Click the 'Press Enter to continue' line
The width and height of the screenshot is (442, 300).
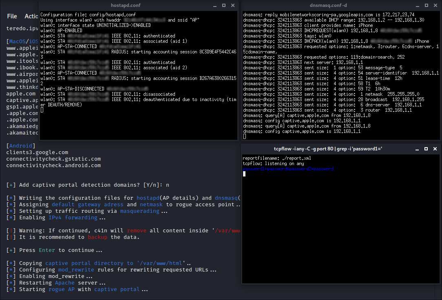tap(54, 250)
